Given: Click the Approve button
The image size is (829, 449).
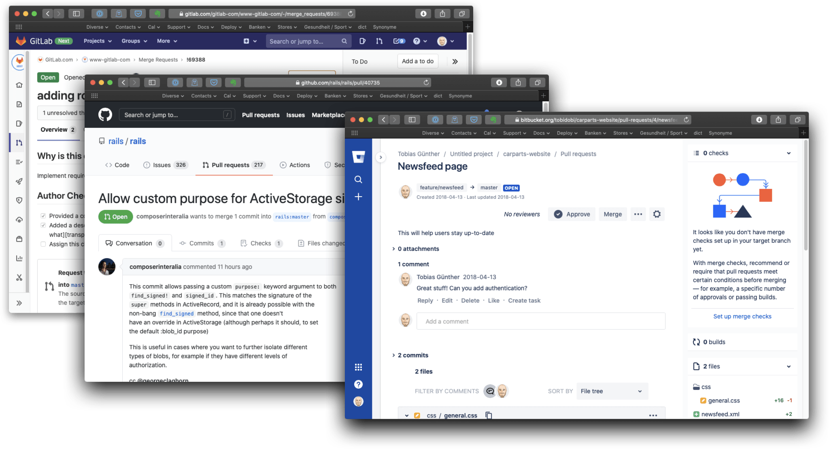Looking at the screenshot, I should pyautogui.click(x=572, y=214).
